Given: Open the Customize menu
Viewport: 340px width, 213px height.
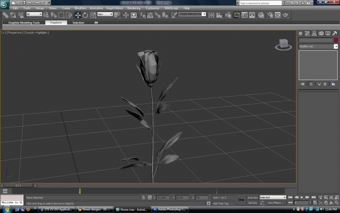Looking at the screenshot, I should pos(152,9).
